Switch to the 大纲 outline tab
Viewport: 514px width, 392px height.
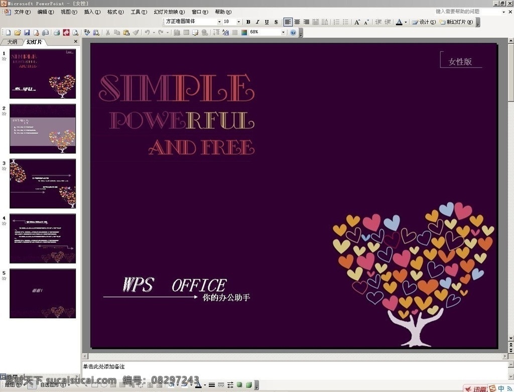(x=12, y=42)
